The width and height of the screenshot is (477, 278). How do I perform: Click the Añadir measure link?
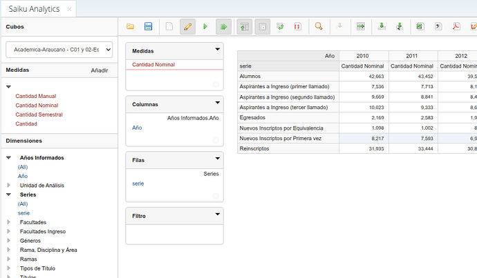(x=100, y=70)
